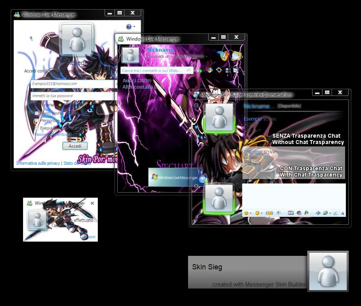Click the 'Password dimenticata' link
This screenshot has height=306, width=361.
[x=52, y=134]
